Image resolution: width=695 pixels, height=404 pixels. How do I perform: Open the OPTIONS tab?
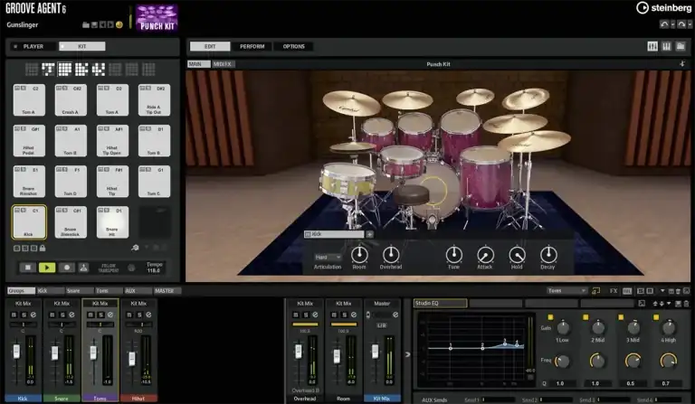(293, 46)
